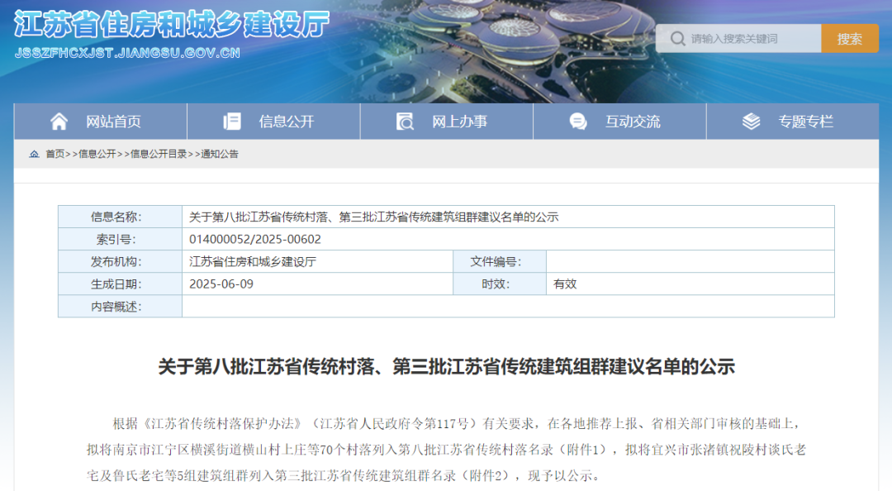Click the magnifier icon in search box
This screenshot has width=892, height=491.
677,39
